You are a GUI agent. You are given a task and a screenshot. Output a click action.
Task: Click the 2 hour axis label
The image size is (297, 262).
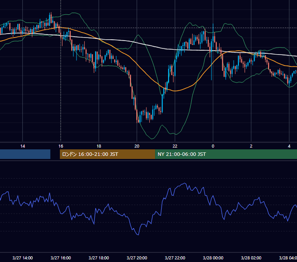251,146
